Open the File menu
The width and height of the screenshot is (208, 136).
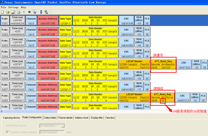tap(3, 7)
